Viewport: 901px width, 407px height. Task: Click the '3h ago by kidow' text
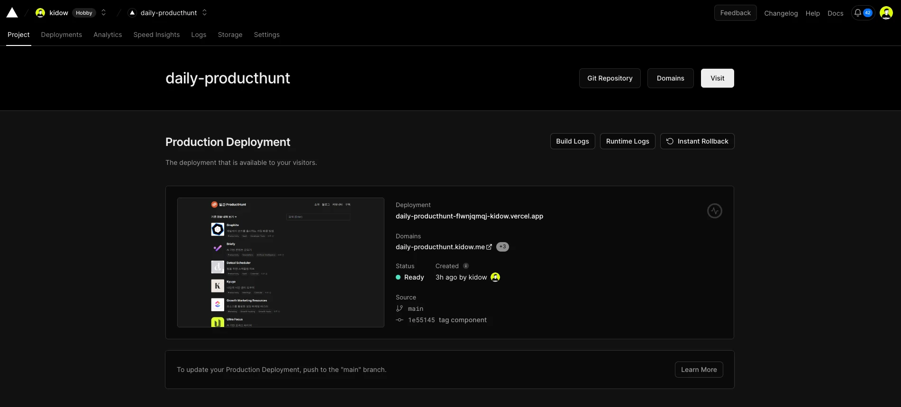click(x=461, y=277)
